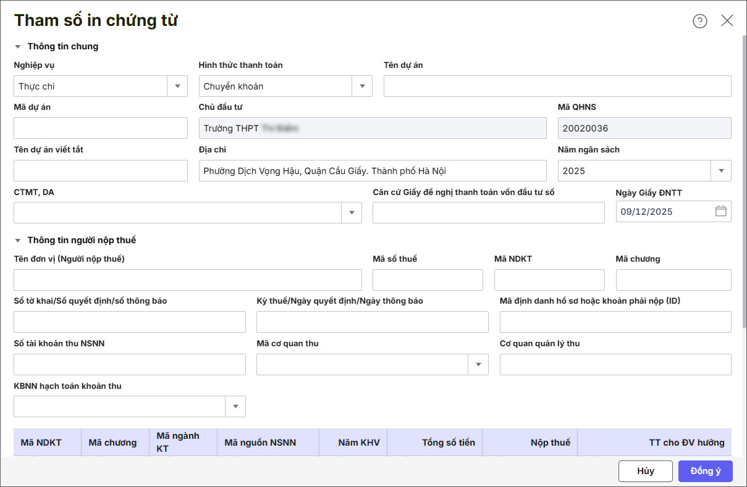Collapse the Thông tin người nộp thuế section
This screenshot has height=487, width=747.
18,240
